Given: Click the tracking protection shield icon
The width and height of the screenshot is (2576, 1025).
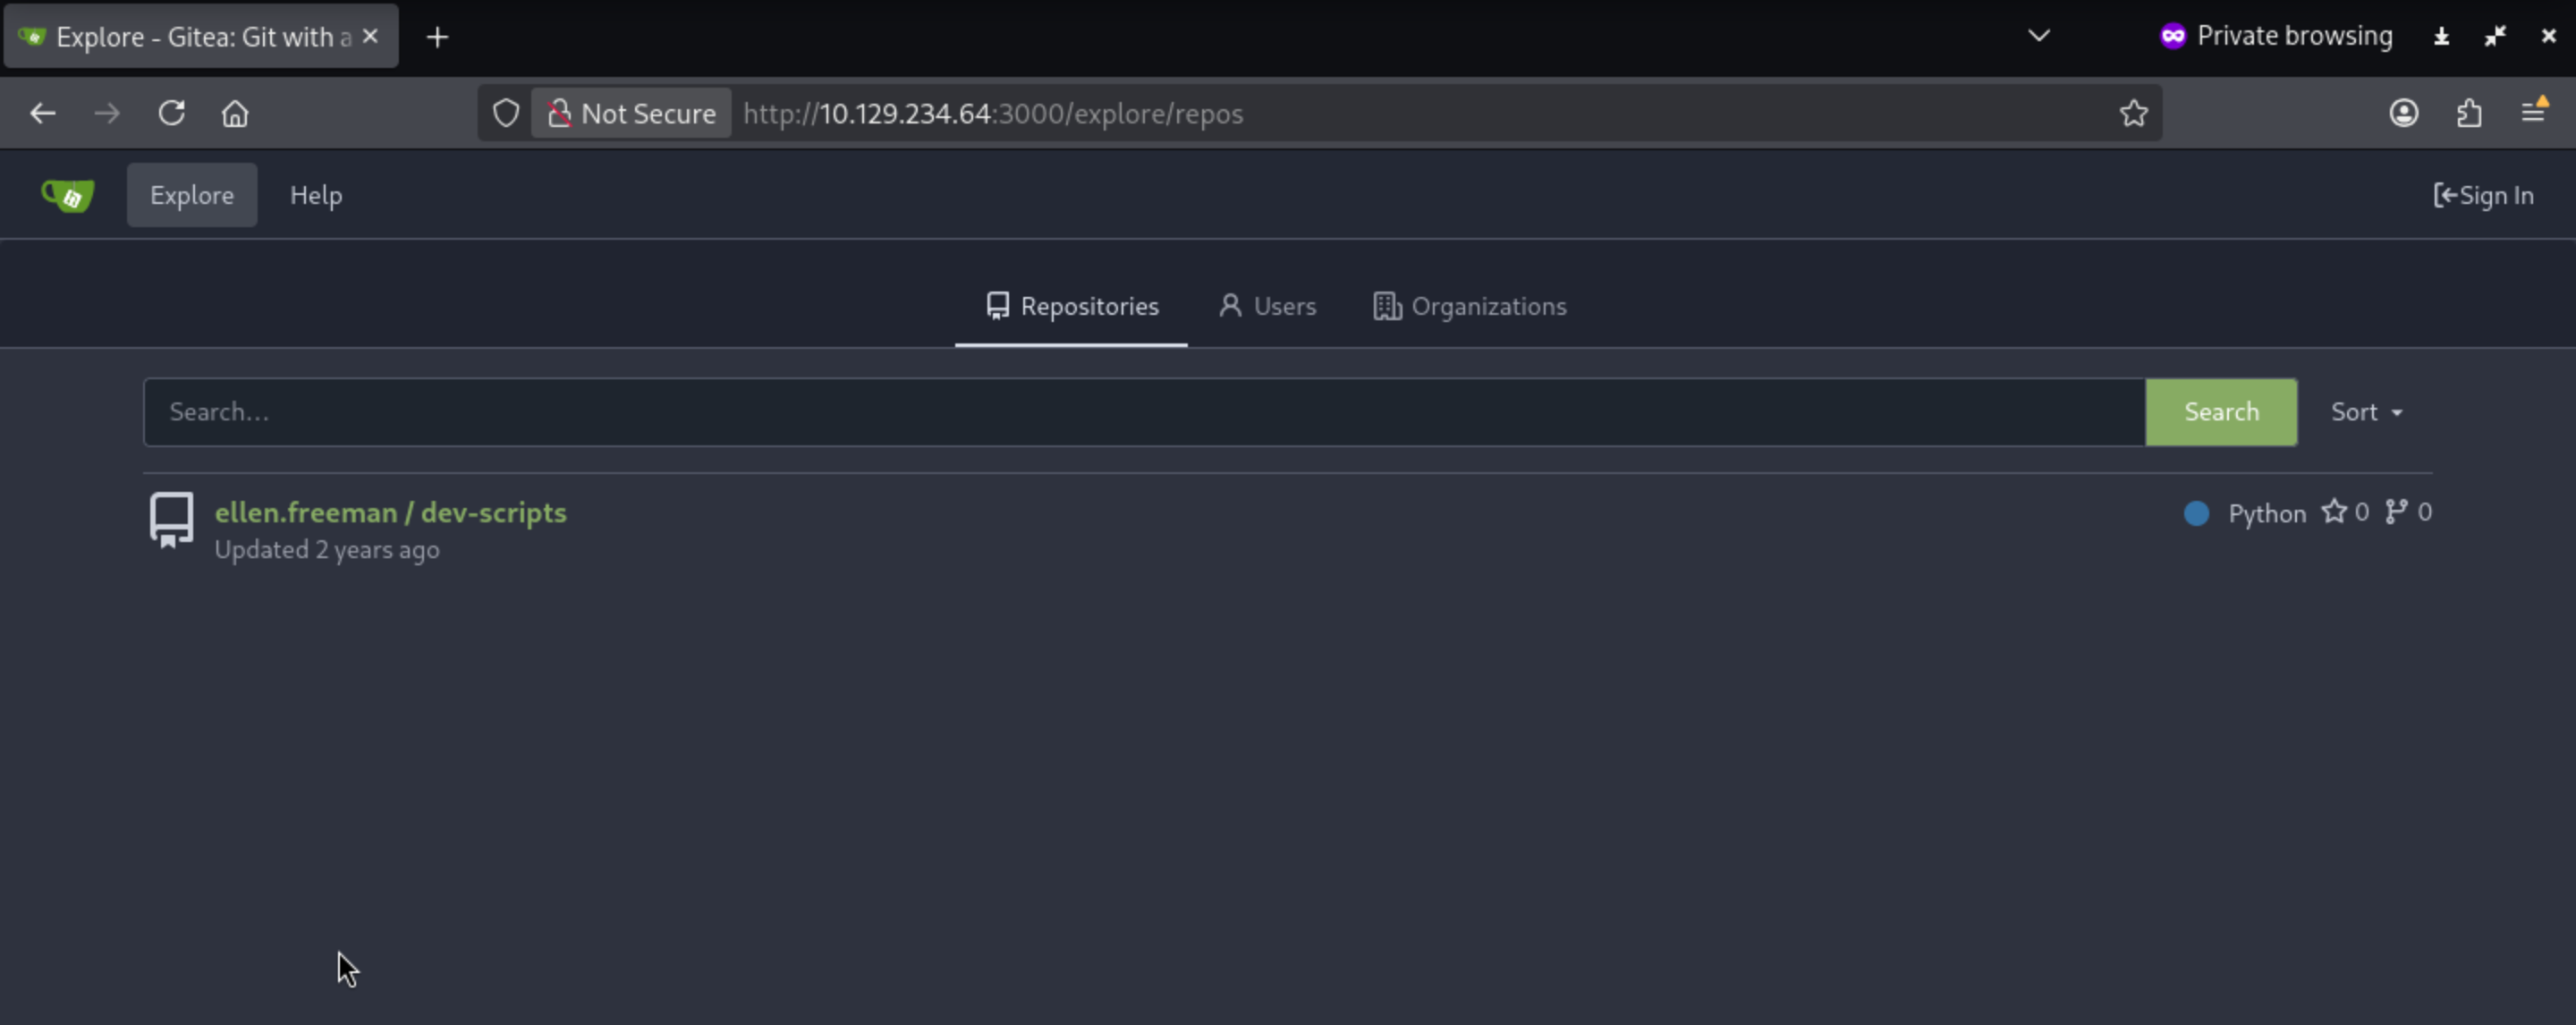Looking at the screenshot, I should coord(506,113).
